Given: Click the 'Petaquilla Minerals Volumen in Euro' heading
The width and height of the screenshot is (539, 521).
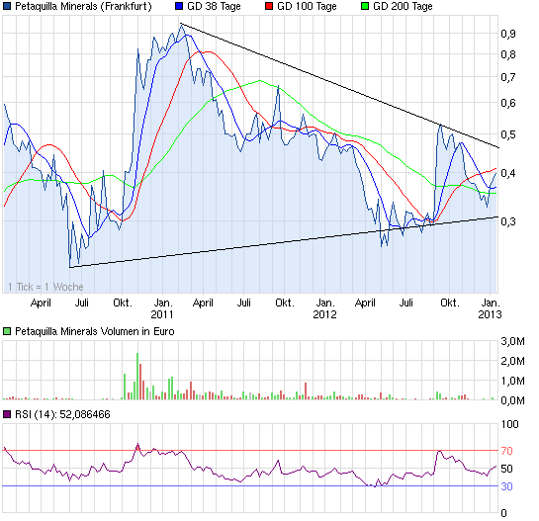Looking at the screenshot, I should (95, 331).
